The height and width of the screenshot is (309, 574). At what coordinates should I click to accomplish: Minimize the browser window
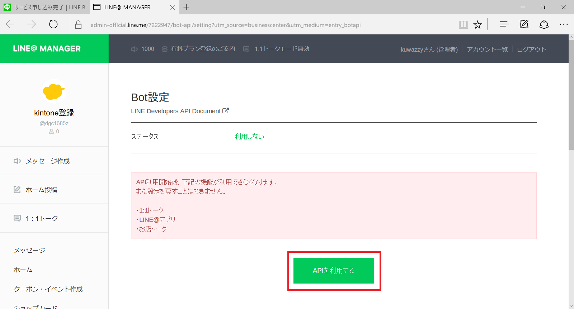click(523, 7)
